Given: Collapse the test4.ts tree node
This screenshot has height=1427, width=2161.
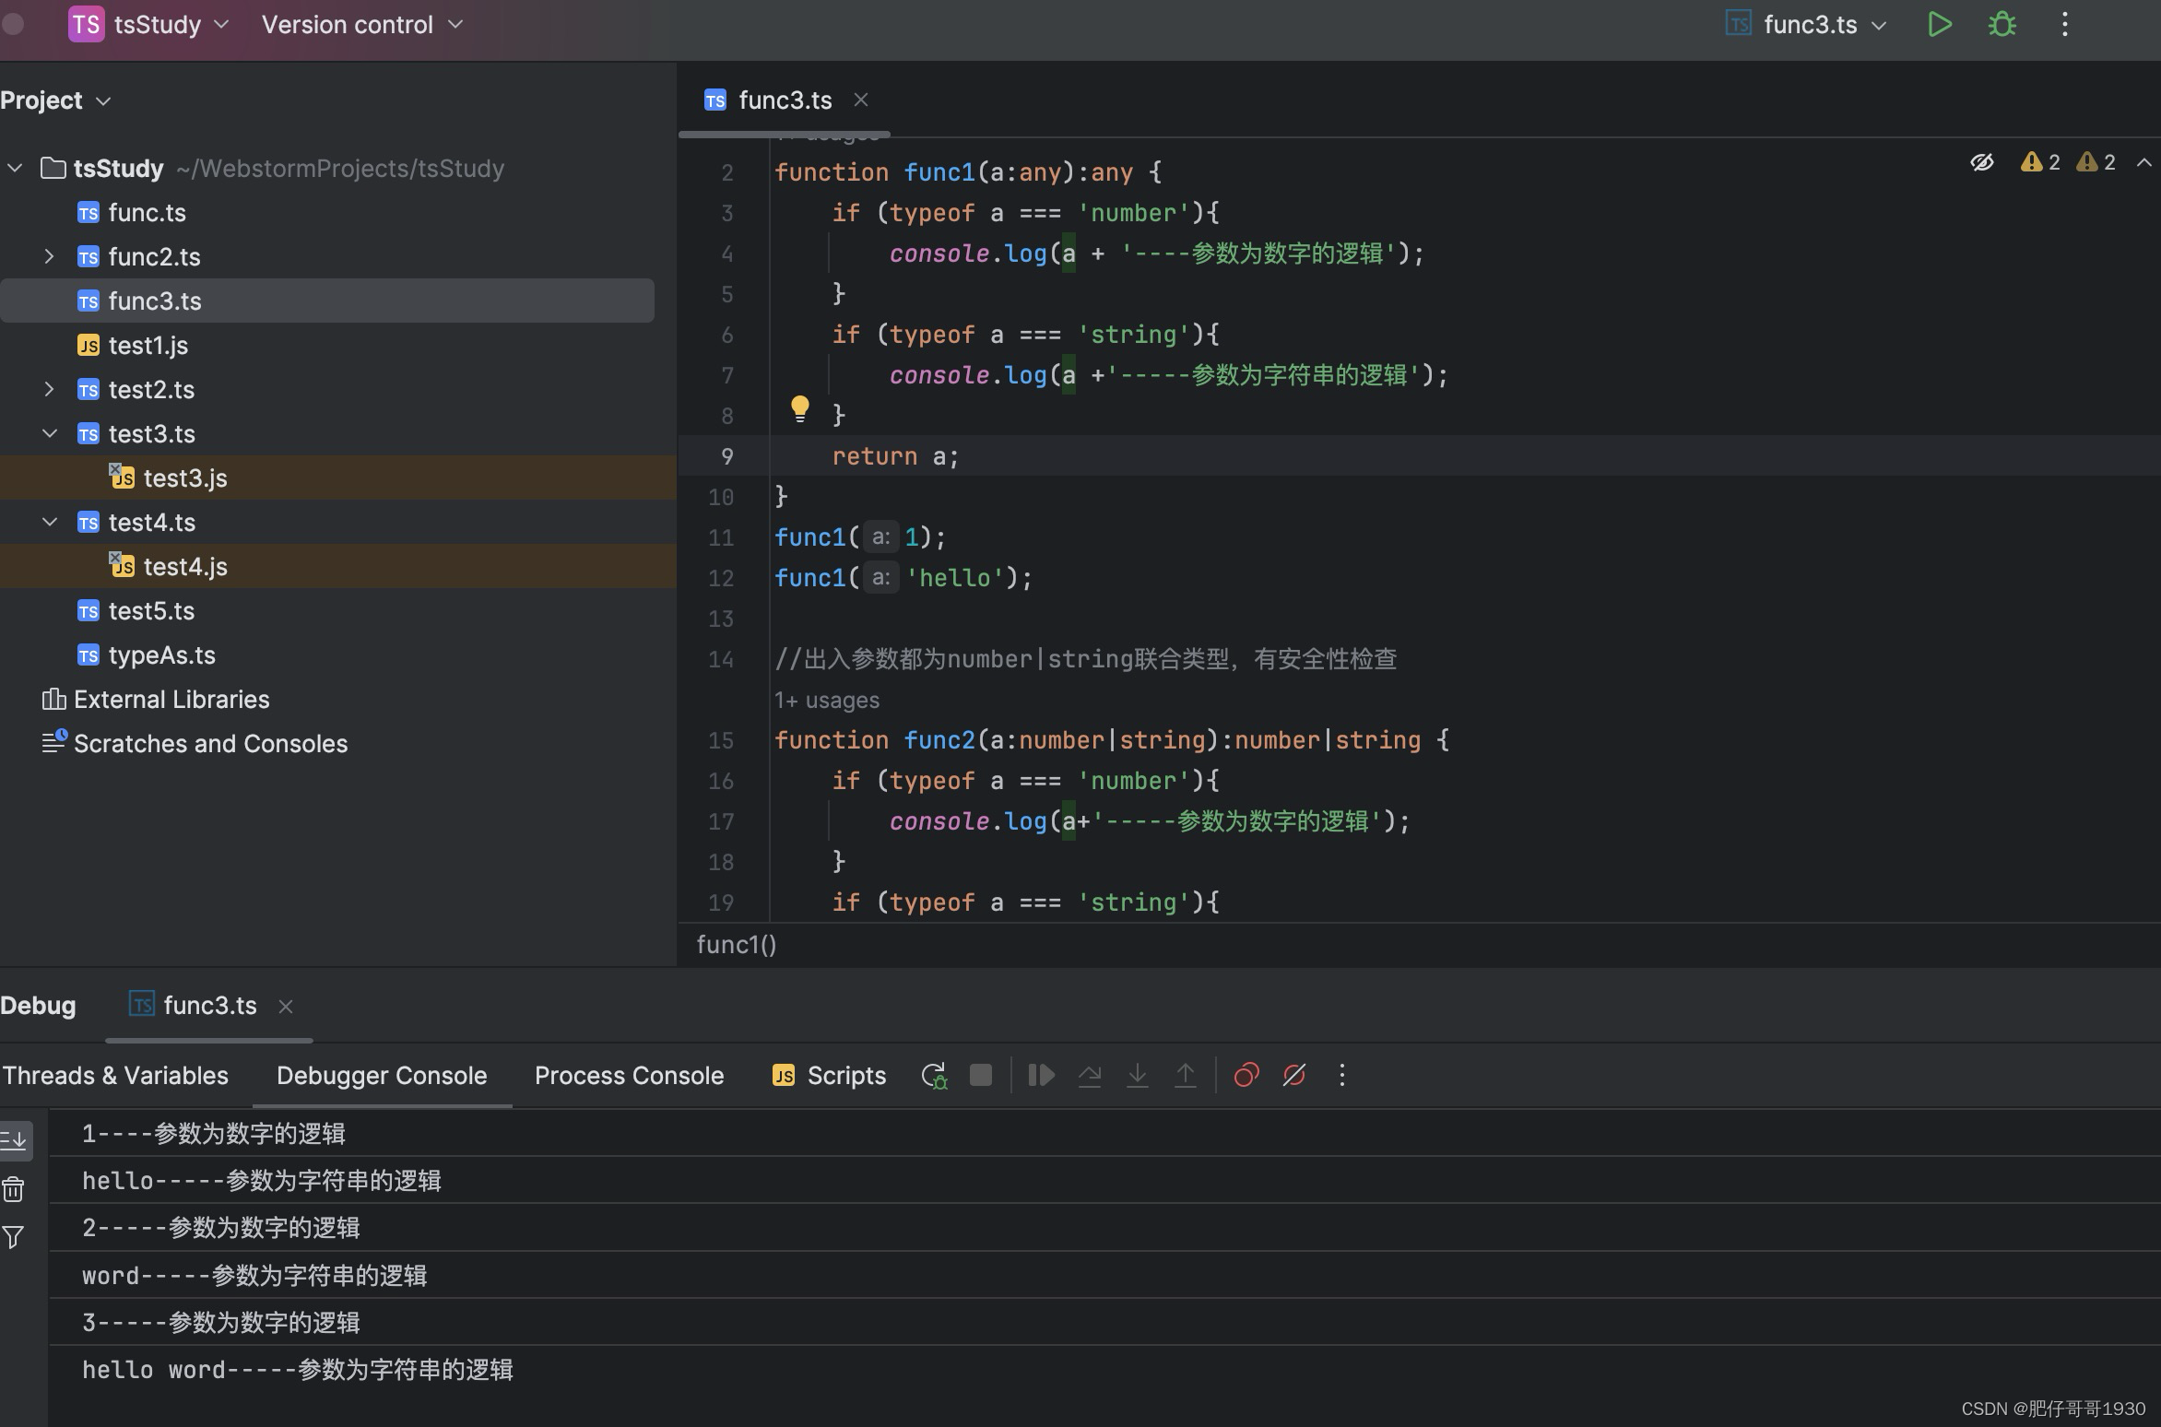Looking at the screenshot, I should click(50, 522).
